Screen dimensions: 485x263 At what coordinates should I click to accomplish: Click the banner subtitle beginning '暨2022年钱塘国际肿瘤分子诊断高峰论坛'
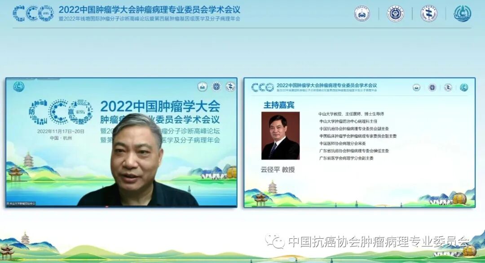(x=150, y=18)
